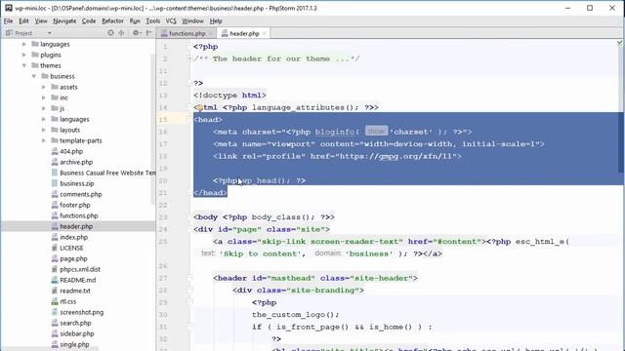625x351 pixels.
Task: Select business.zip file
Action: coord(77,184)
